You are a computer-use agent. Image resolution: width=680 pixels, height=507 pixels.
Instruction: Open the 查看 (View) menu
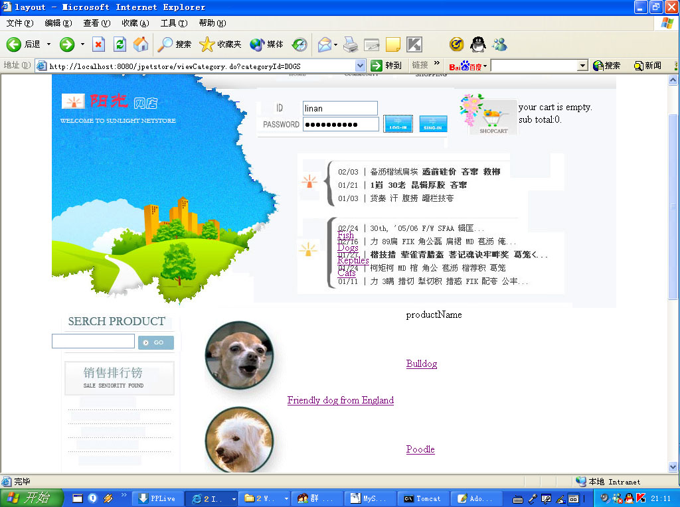tap(97, 23)
